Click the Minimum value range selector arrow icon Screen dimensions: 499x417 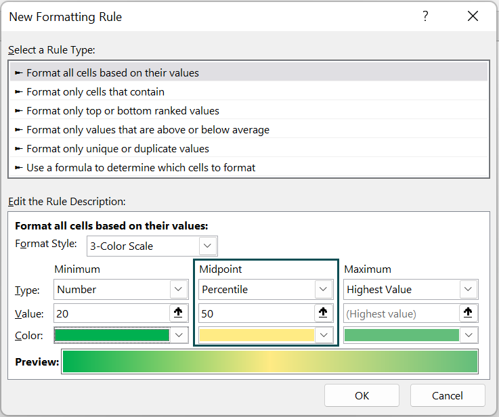click(178, 313)
